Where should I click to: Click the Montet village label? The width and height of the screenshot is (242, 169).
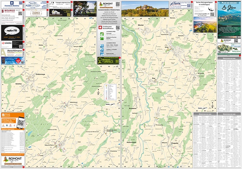click(x=141, y=25)
